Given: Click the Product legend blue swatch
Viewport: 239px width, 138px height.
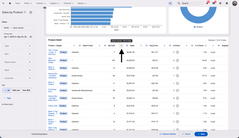Looking at the screenshot, I should 195,27.
